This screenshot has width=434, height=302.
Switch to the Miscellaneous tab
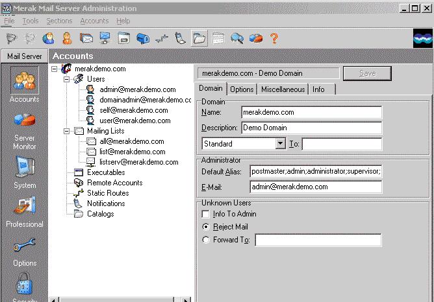[x=283, y=89]
